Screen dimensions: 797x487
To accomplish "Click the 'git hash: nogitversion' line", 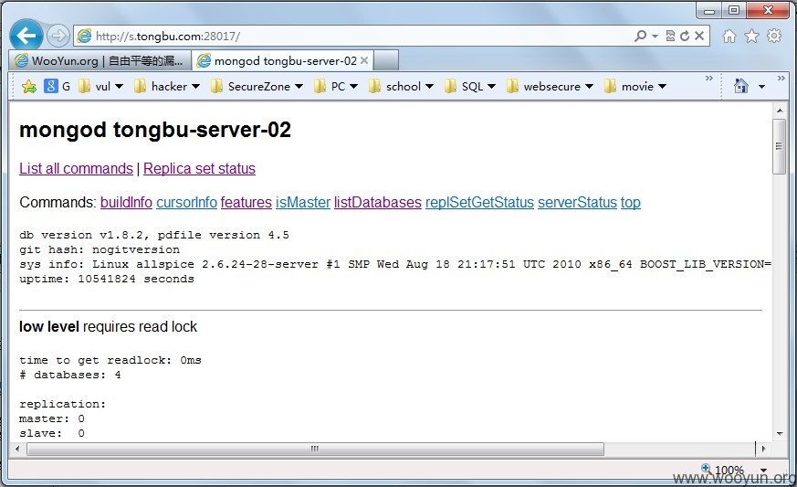I will 100,249.
